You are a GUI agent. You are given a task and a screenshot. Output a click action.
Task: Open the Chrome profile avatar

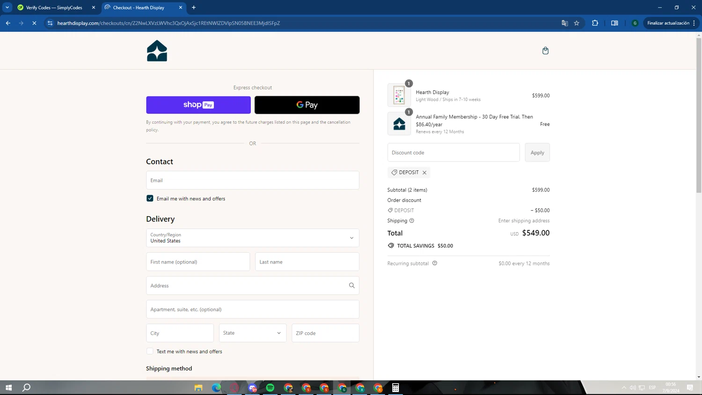click(x=635, y=23)
